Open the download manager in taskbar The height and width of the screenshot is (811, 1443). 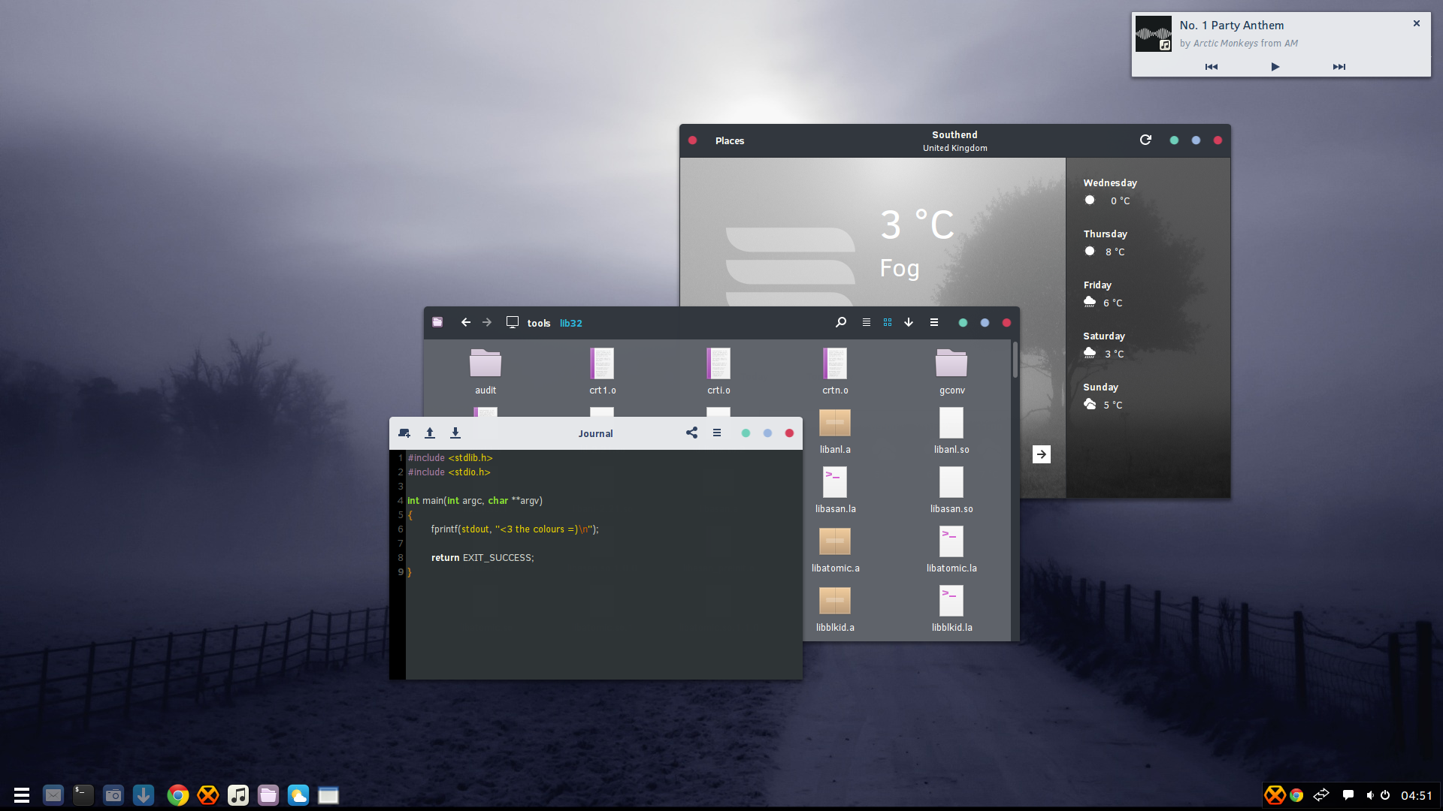pos(144,795)
